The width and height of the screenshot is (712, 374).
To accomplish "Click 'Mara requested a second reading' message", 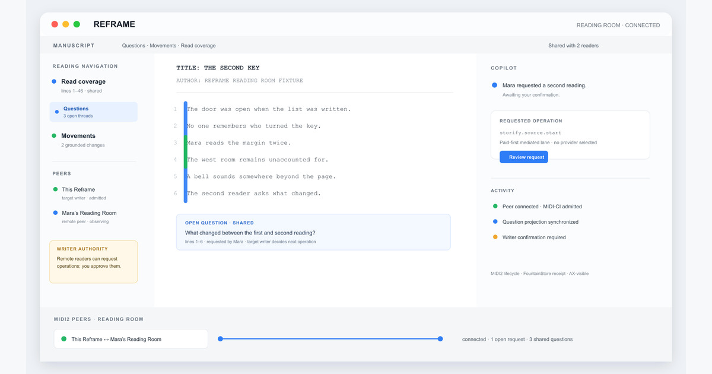I will tap(544, 85).
